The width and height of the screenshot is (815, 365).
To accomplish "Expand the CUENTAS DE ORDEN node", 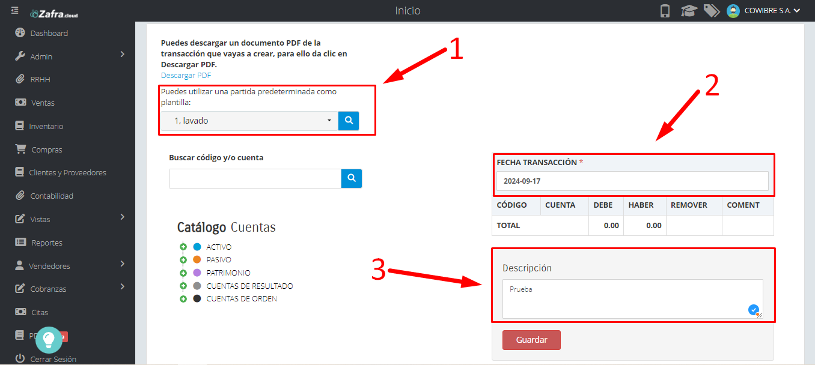I will pos(183,298).
